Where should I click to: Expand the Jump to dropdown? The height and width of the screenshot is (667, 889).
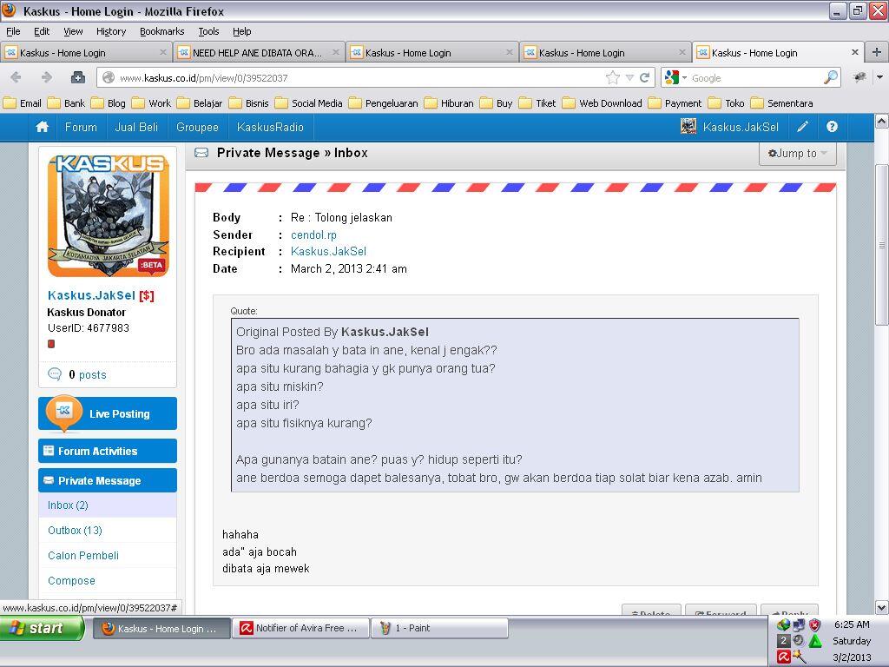pos(797,153)
